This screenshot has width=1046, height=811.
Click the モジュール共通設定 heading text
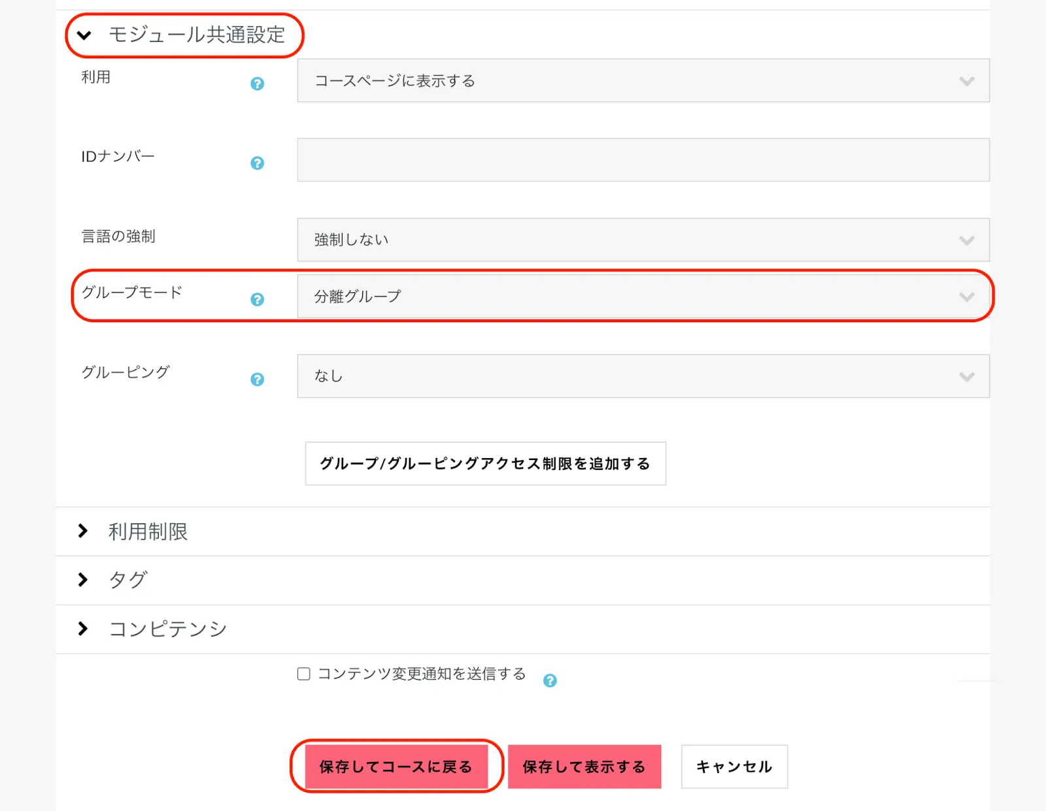click(197, 35)
